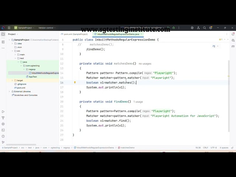Select Scratches and Consoles
The width and height of the screenshot is (236, 177).
(25, 95)
